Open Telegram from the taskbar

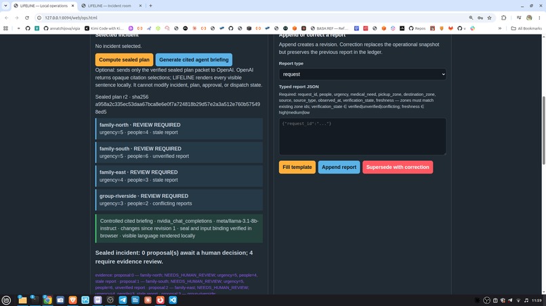click(123, 300)
